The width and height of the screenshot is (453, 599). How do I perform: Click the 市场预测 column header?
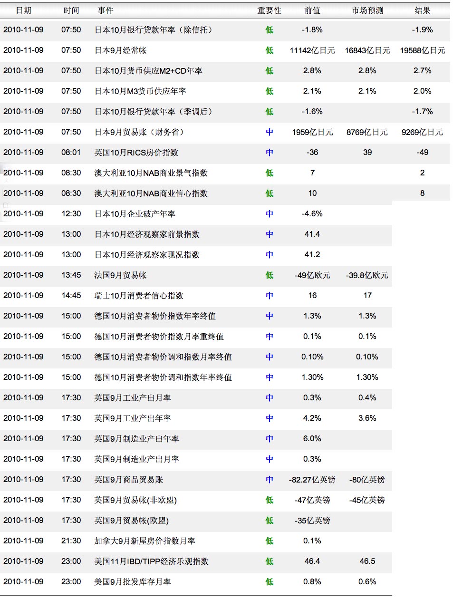point(367,10)
